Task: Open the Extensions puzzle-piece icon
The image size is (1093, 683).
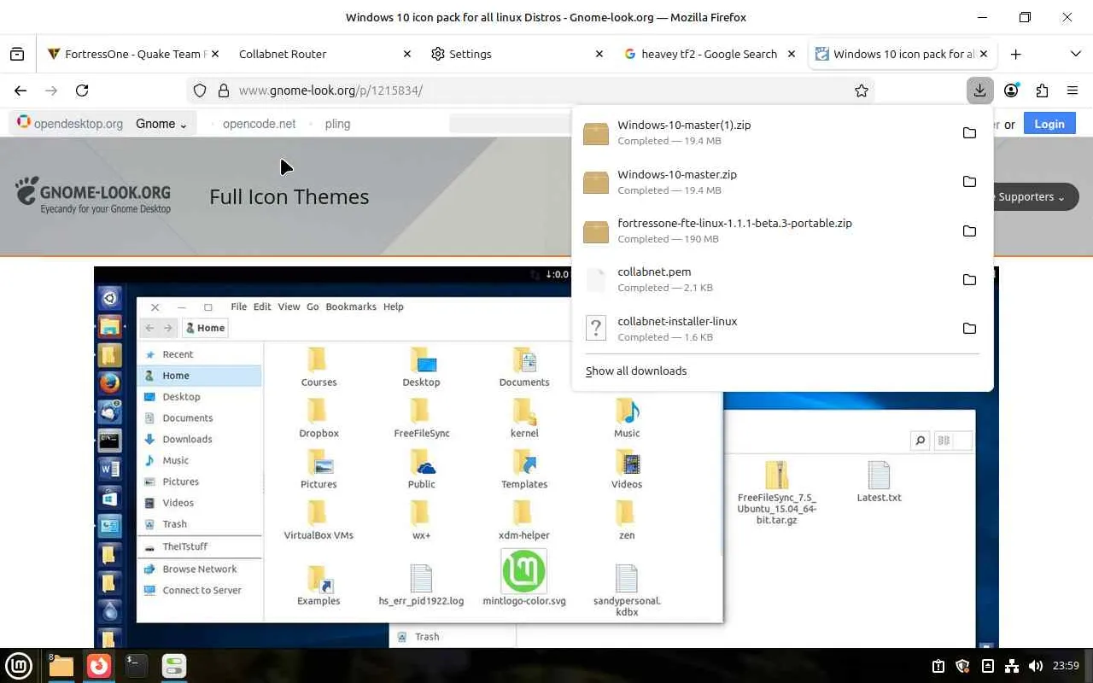Action: [x=1042, y=90]
